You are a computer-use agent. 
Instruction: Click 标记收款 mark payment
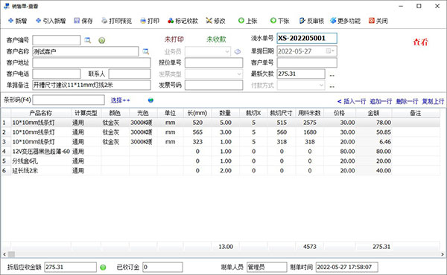(183, 21)
